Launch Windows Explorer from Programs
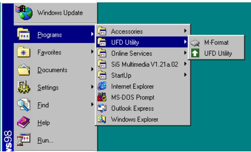The image size is (251, 152). (142, 119)
